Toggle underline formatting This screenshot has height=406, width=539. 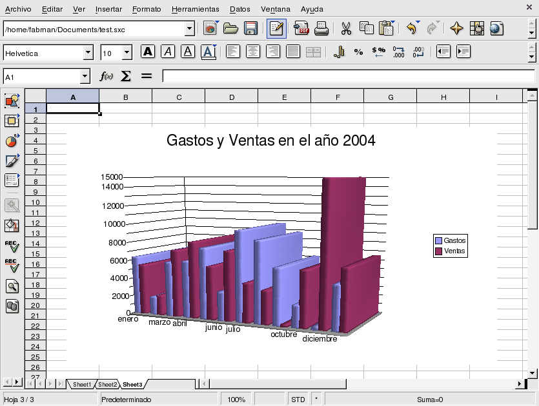188,52
